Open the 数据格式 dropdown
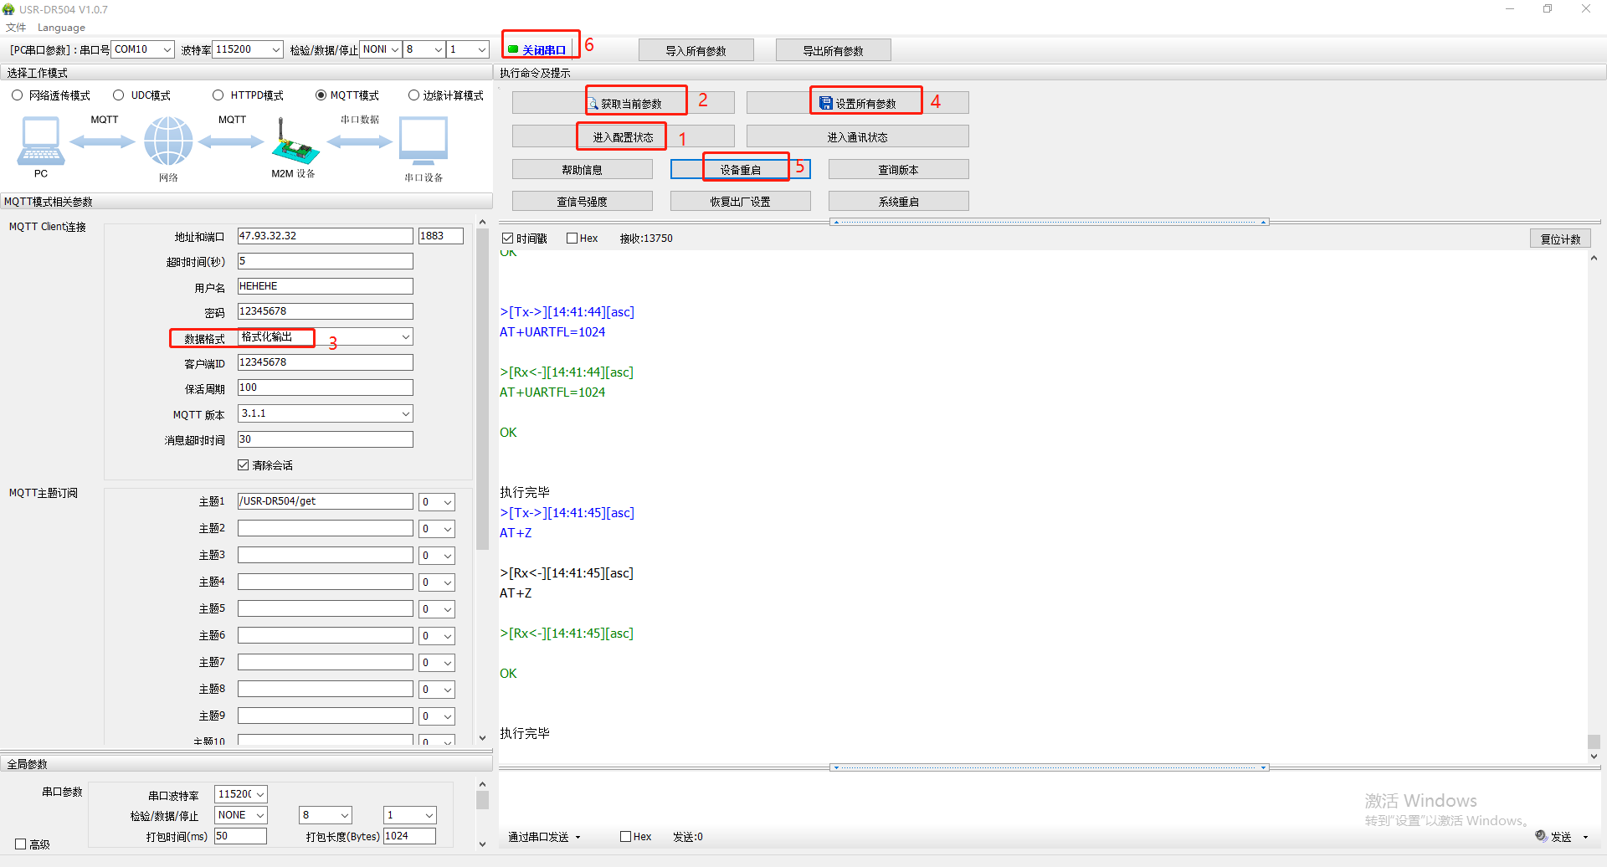 tap(405, 337)
